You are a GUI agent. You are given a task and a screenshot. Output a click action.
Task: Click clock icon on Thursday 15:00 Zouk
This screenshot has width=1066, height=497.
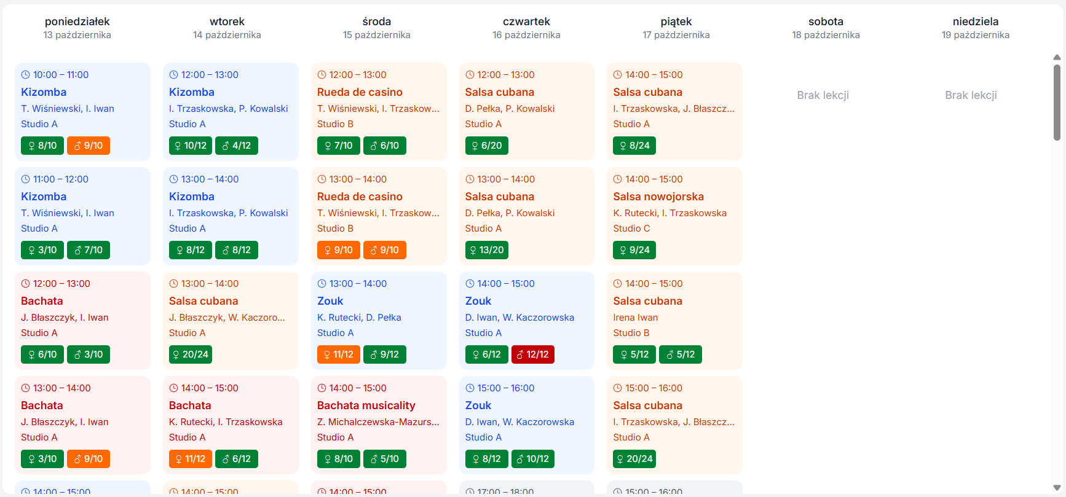[x=470, y=388]
